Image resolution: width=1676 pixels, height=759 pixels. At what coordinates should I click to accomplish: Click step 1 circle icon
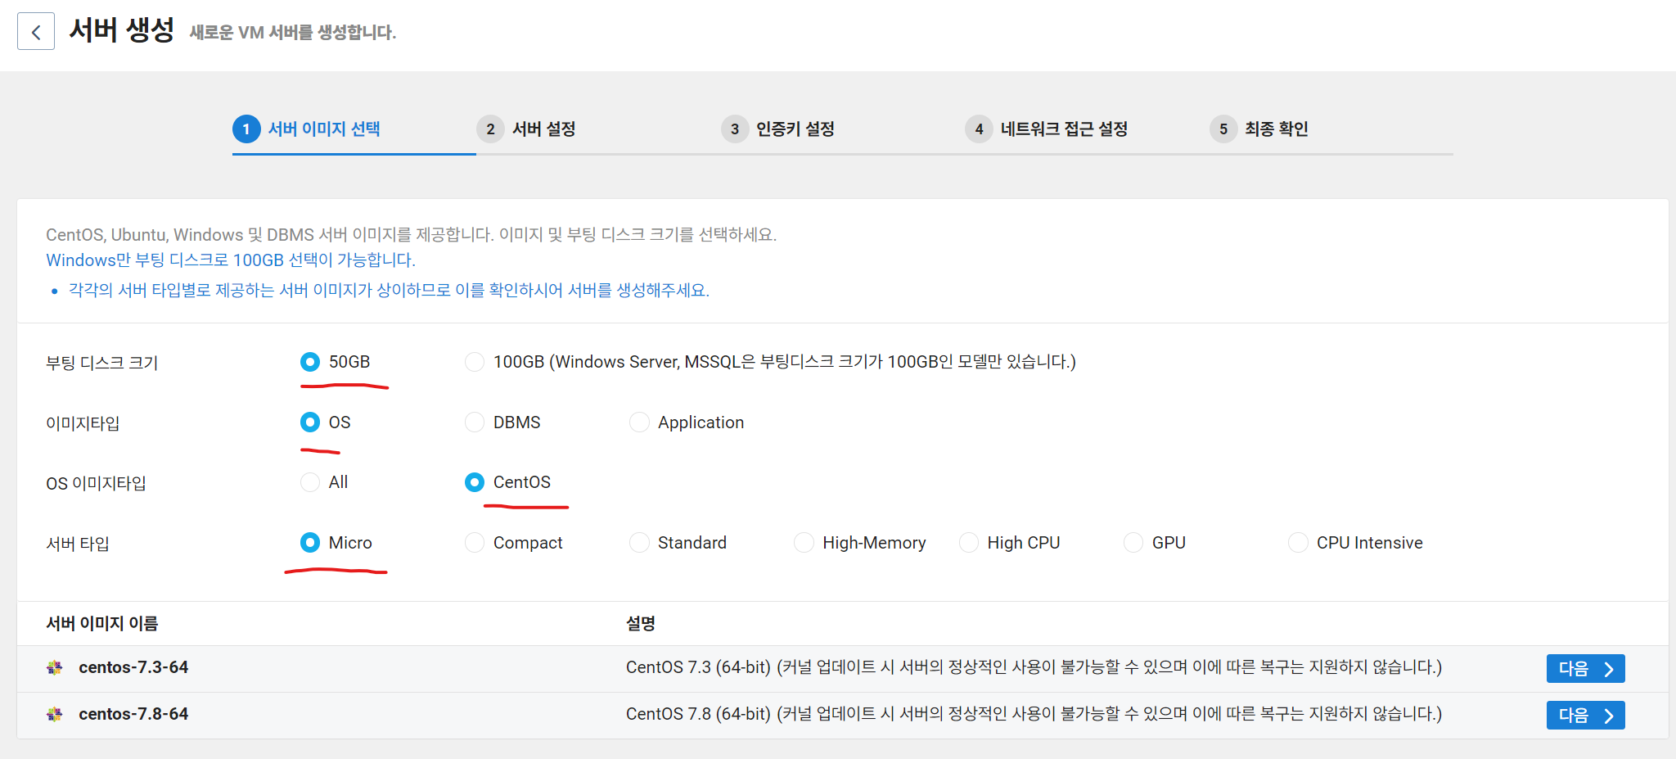coord(246,129)
